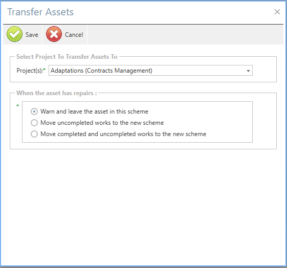The height and width of the screenshot is (268, 287).
Task: Click the Save text label
Action: pos(32,35)
